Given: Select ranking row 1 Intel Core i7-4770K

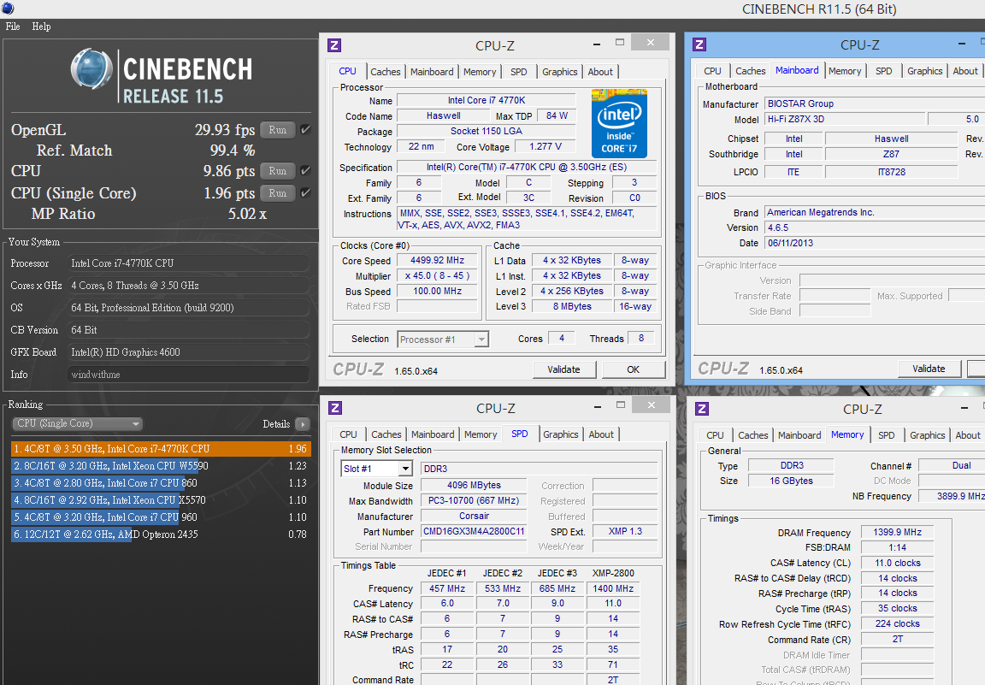Looking at the screenshot, I should [161, 449].
